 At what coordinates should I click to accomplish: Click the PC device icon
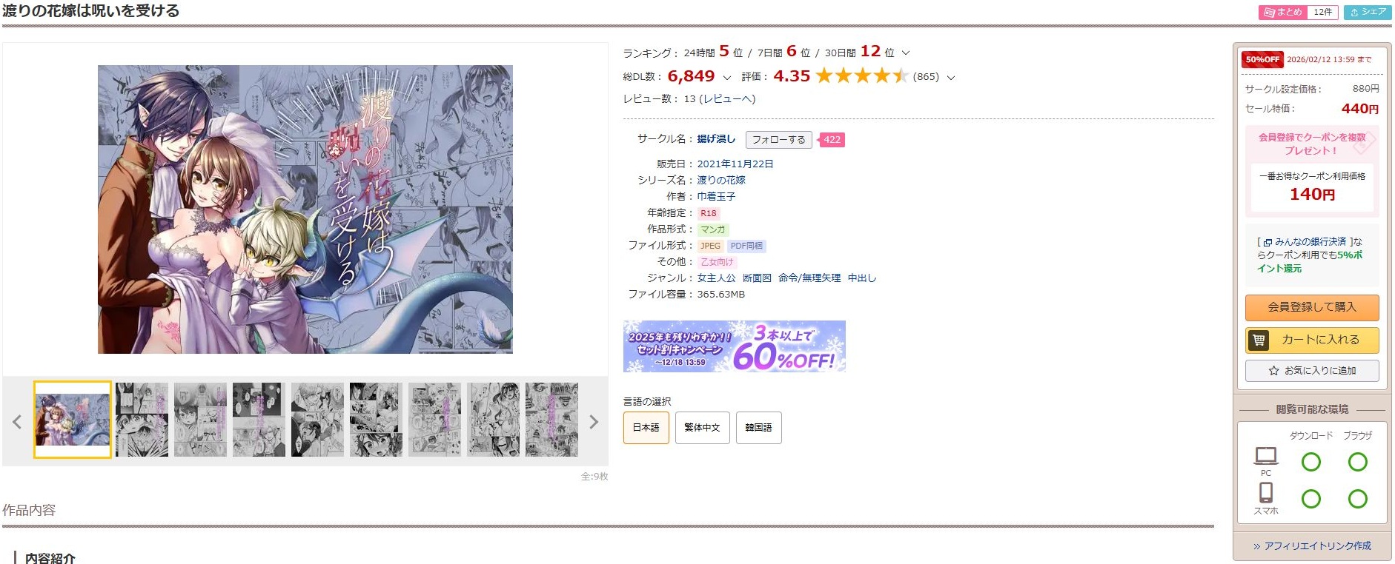tap(1265, 455)
